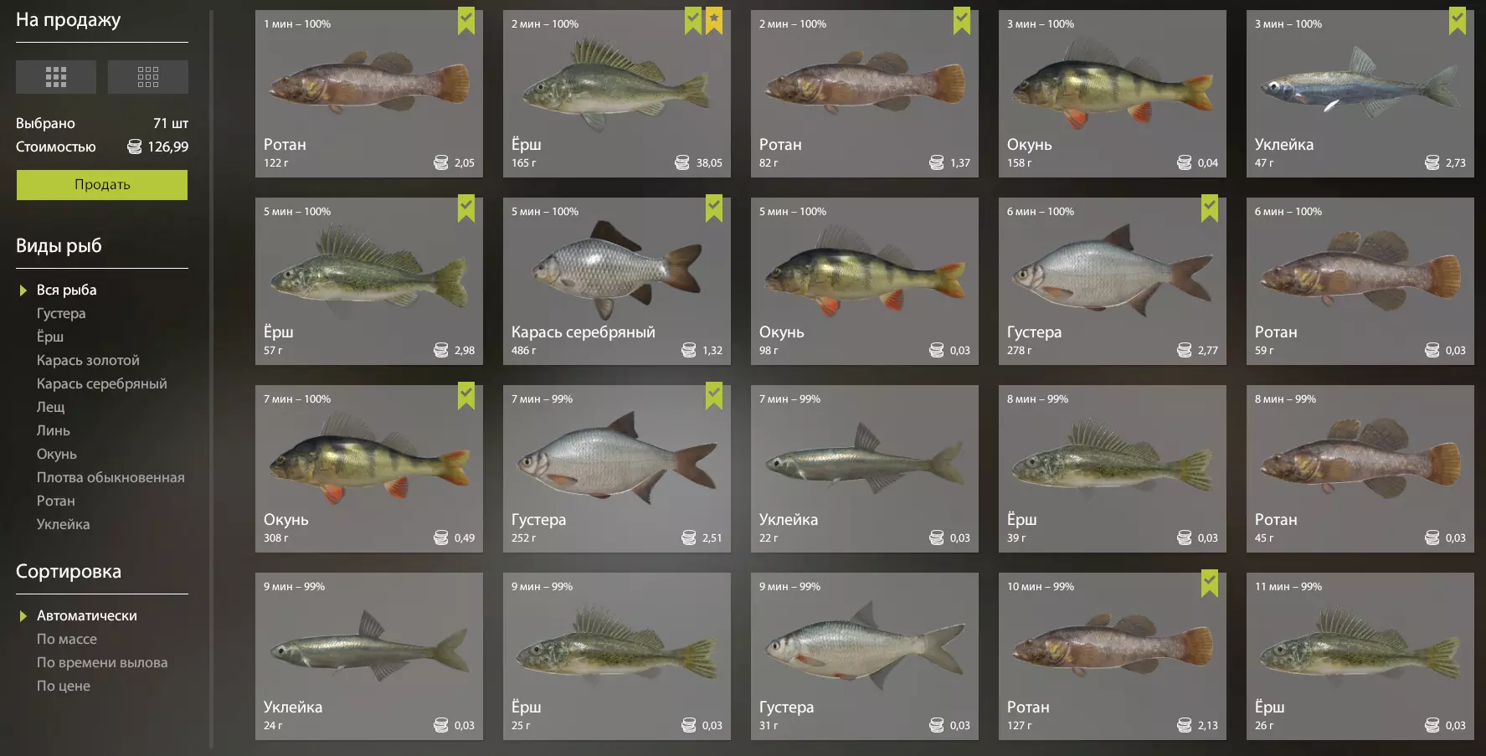Image resolution: width=1486 pixels, height=756 pixels.
Task: Deselect all fish with outlined grid icon
Action: coord(148,77)
